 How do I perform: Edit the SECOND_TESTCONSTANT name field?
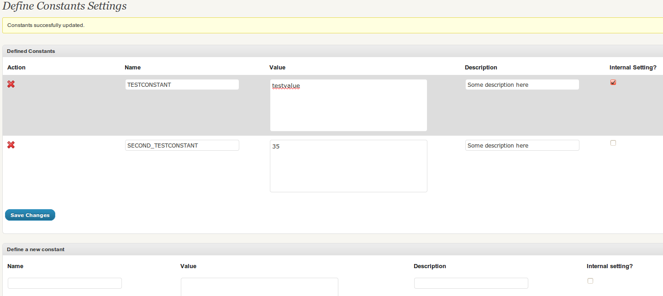(x=182, y=145)
